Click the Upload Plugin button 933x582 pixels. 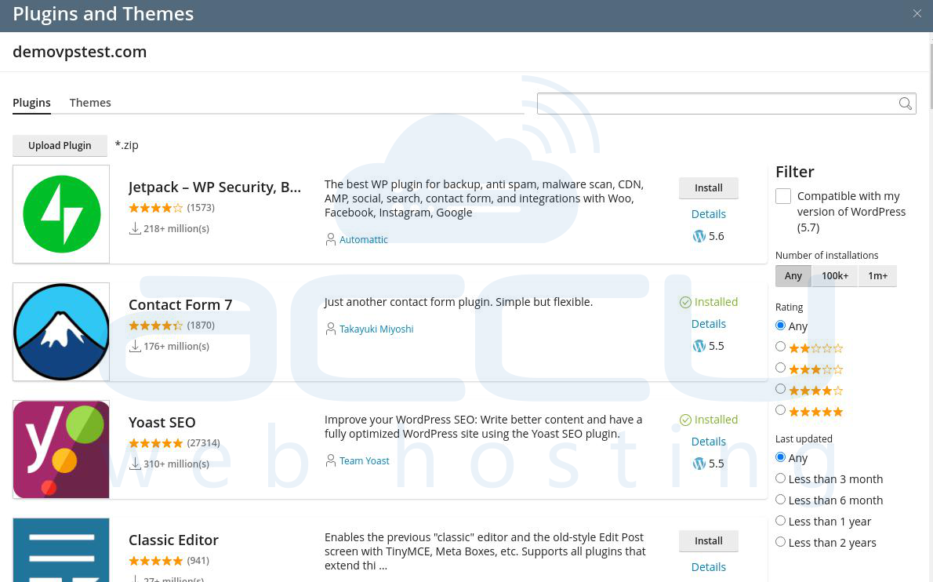click(60, 145)
